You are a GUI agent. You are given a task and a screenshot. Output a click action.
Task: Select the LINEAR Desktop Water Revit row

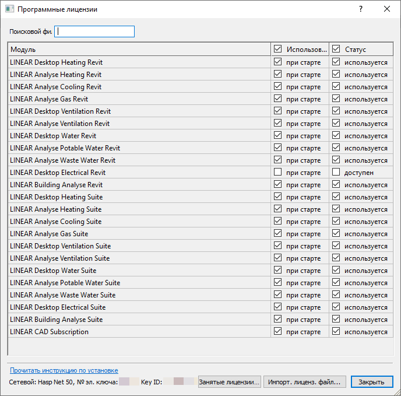click(200, 136)
